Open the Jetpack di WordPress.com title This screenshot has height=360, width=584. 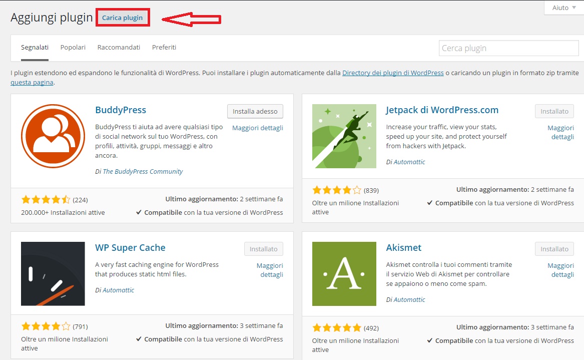point(442,110)
